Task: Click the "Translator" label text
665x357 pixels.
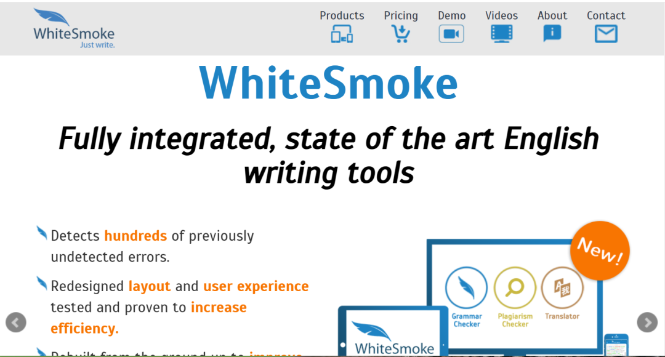Action: [562, 316]
